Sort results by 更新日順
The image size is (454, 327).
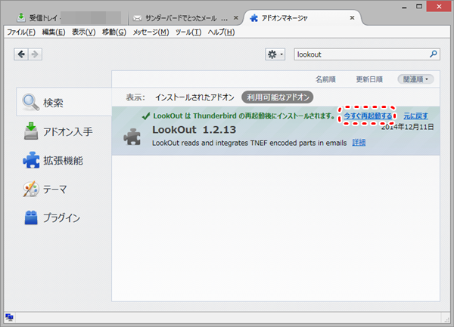point(369,79)
